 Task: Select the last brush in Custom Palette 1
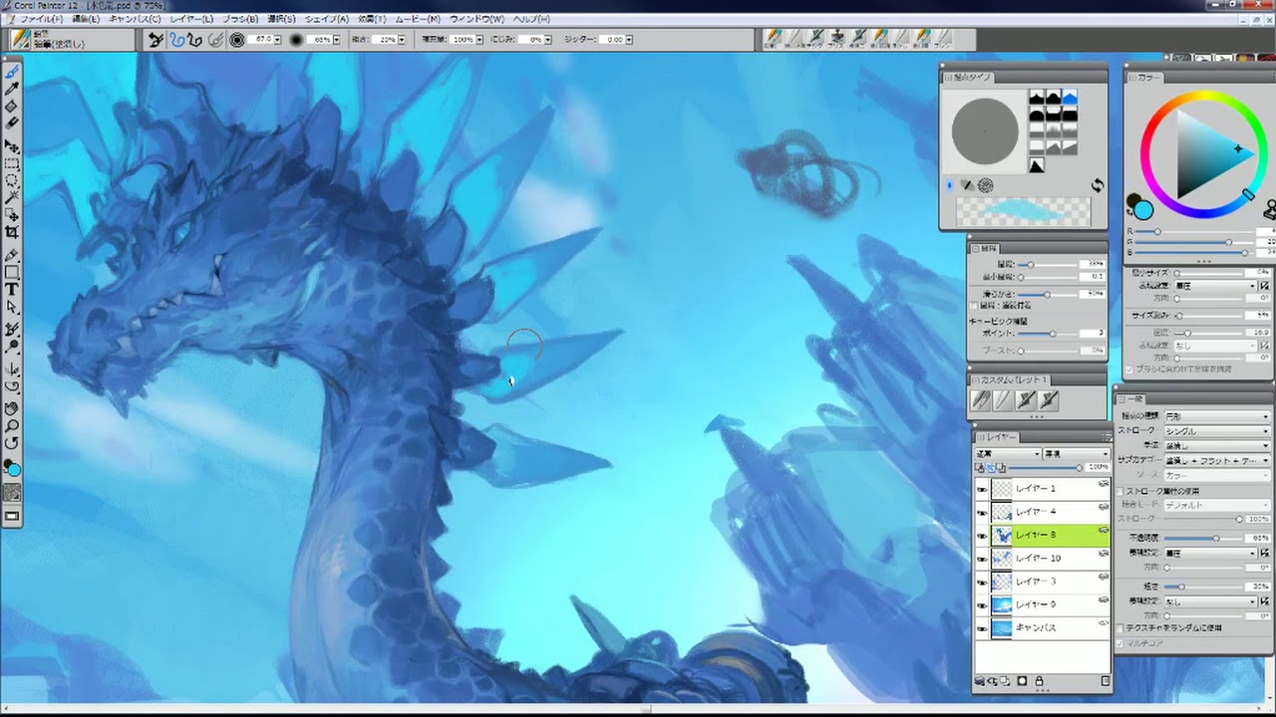pos(1048,399)
